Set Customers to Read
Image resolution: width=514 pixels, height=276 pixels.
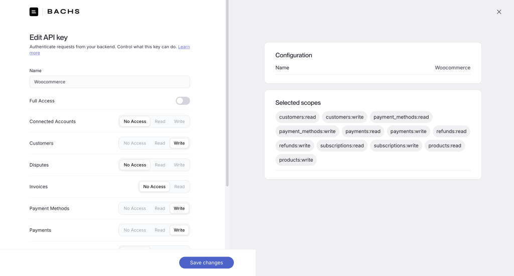point(160,143)
